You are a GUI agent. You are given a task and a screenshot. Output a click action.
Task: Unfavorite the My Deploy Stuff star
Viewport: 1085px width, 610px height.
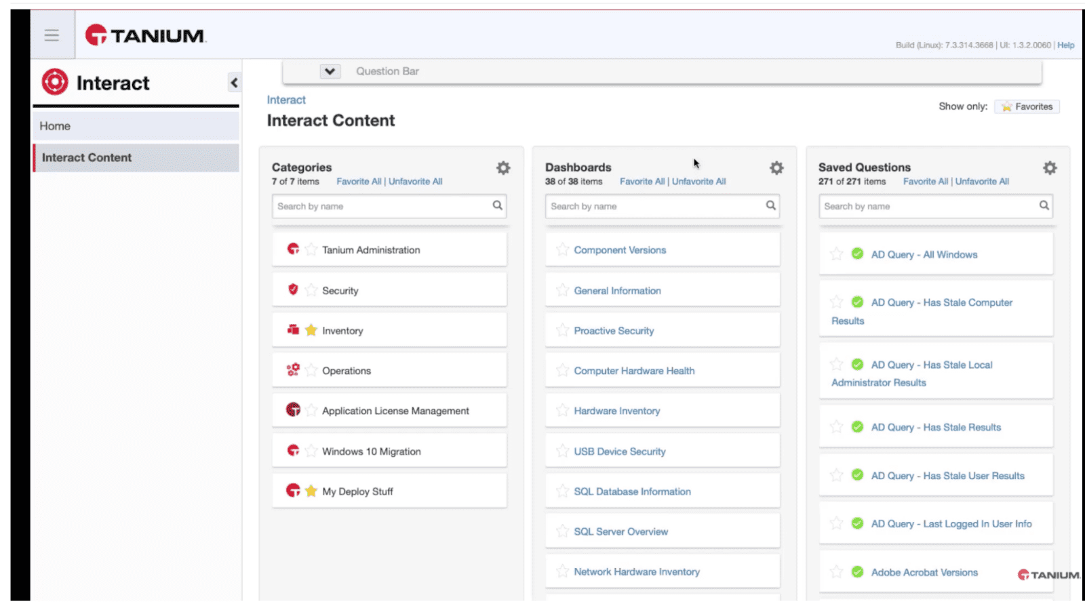point(311,491)
